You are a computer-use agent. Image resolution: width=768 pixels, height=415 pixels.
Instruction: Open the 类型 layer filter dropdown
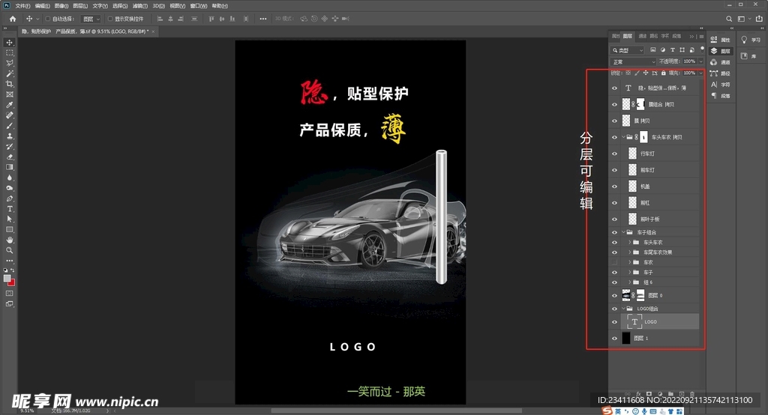(628, 50)
